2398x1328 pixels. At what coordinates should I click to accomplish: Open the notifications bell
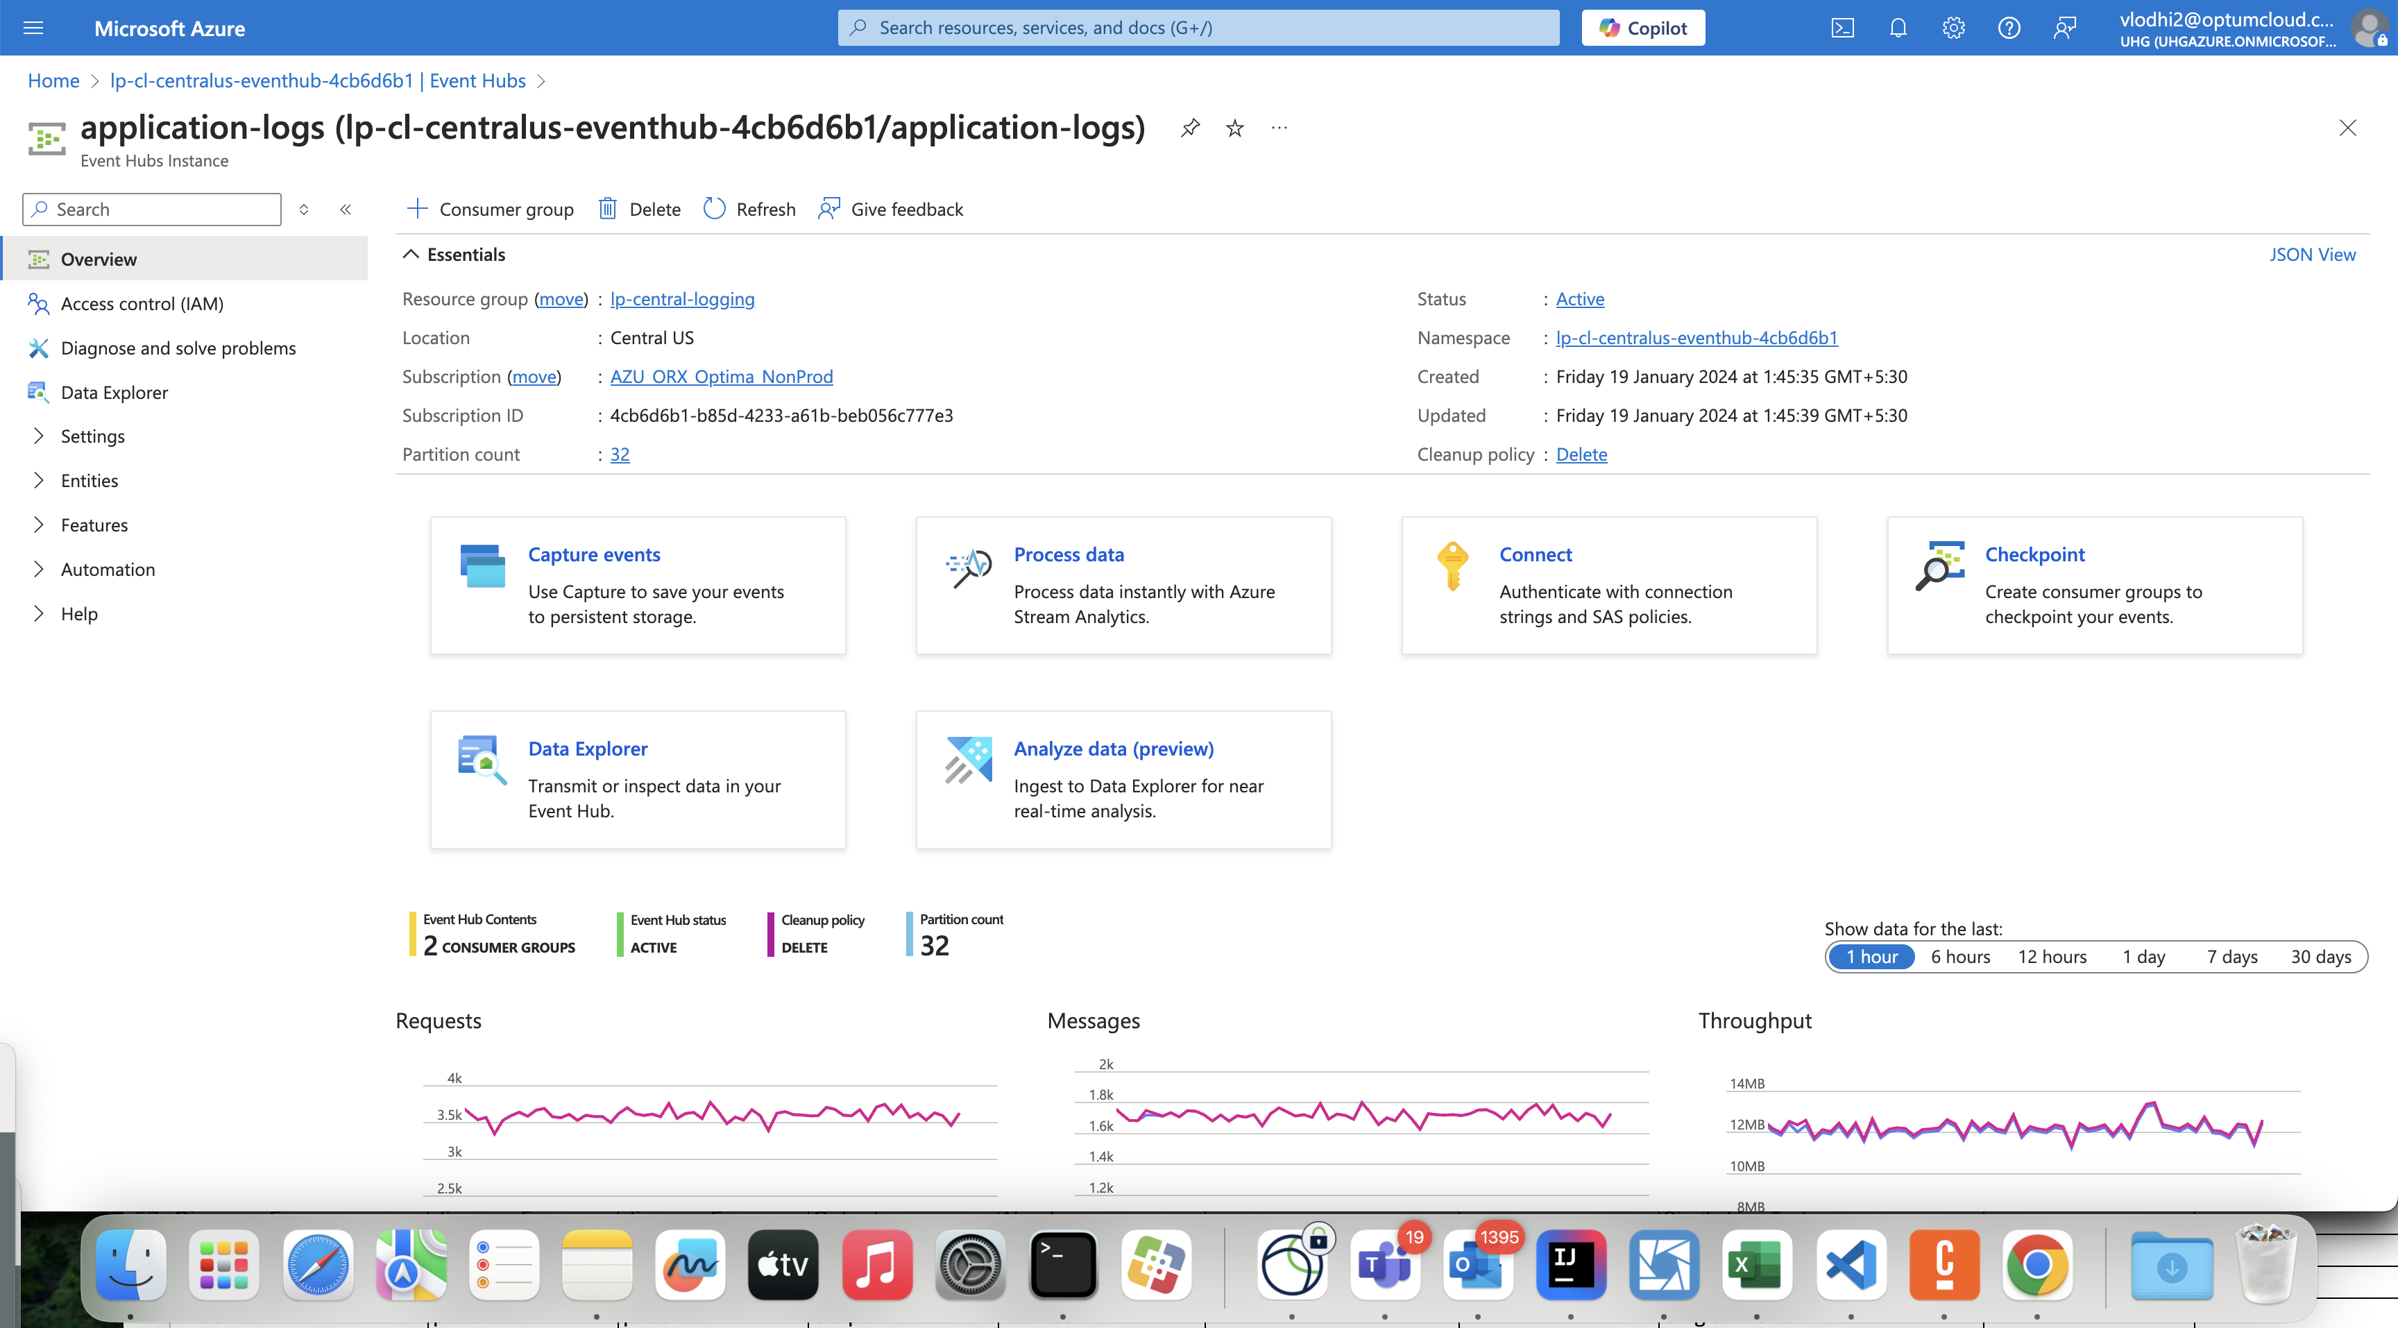tap(1898, 28)
